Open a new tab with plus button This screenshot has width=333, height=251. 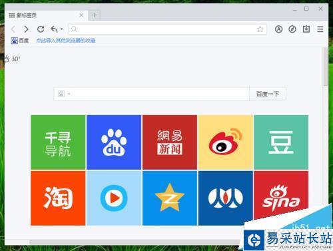click(94, 15)
